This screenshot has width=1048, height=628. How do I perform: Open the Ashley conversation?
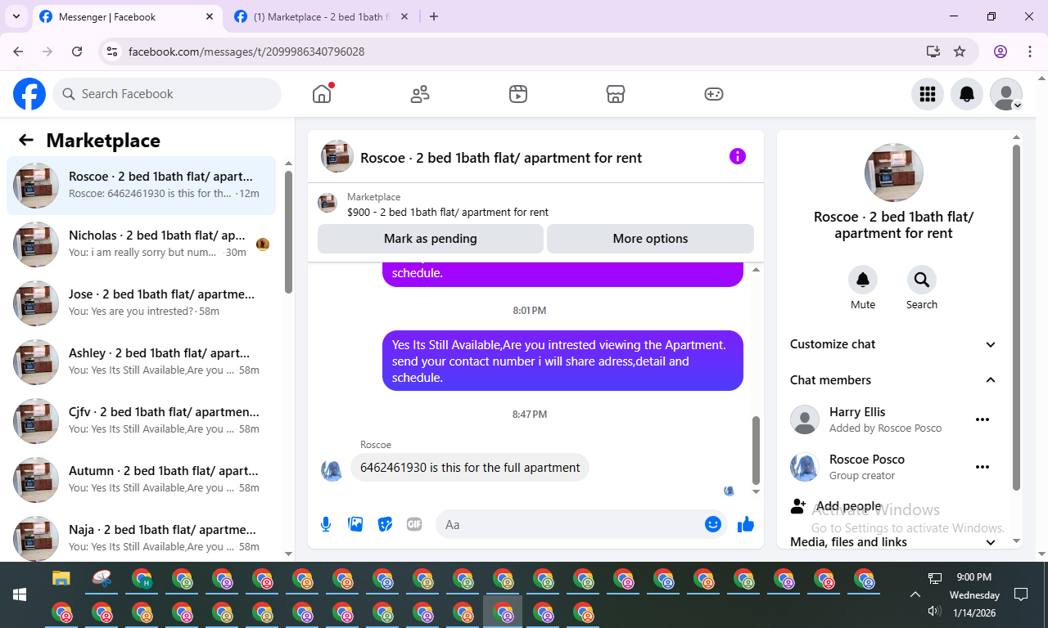(142, 362)
